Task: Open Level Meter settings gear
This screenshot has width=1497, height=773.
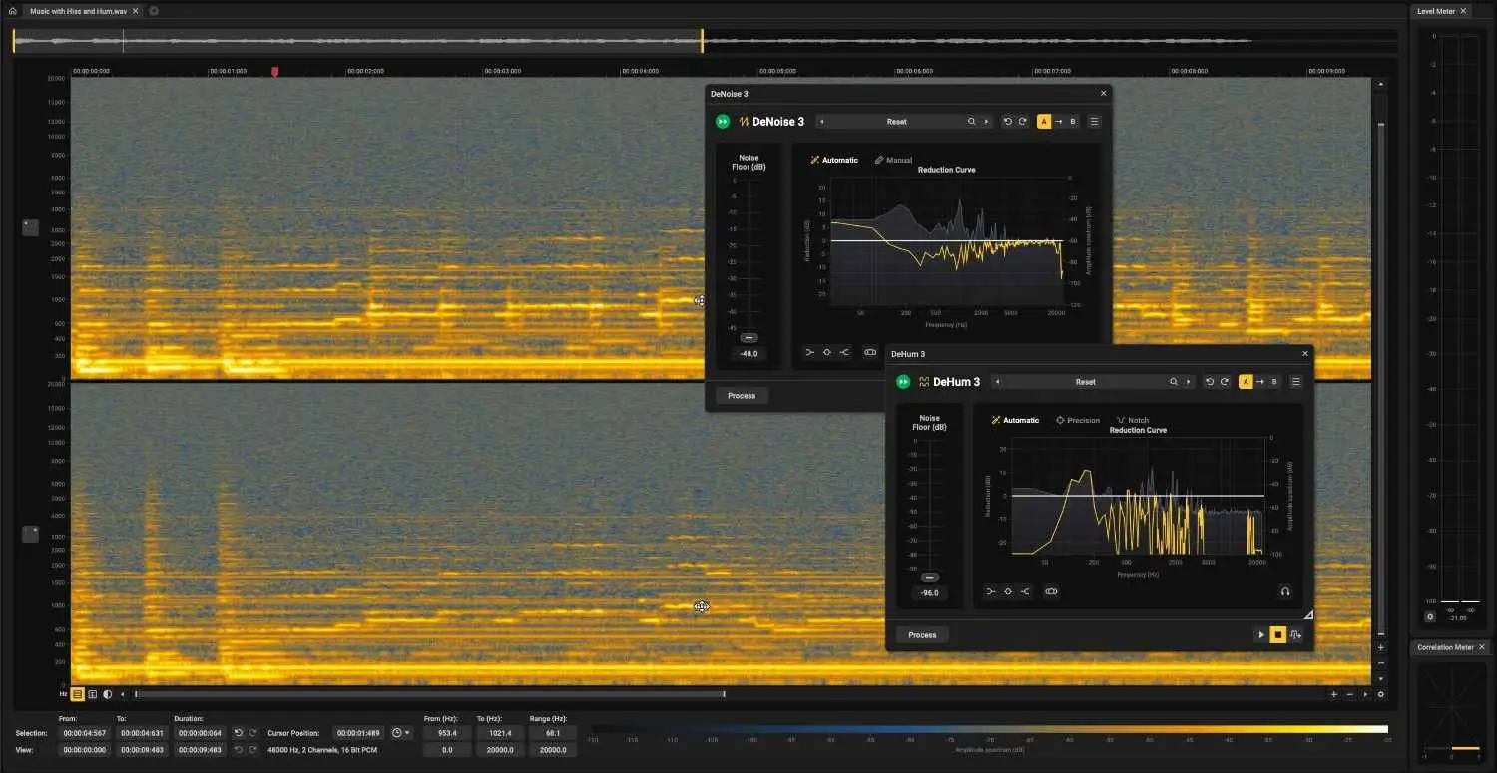Action: tap(1430, 616)
